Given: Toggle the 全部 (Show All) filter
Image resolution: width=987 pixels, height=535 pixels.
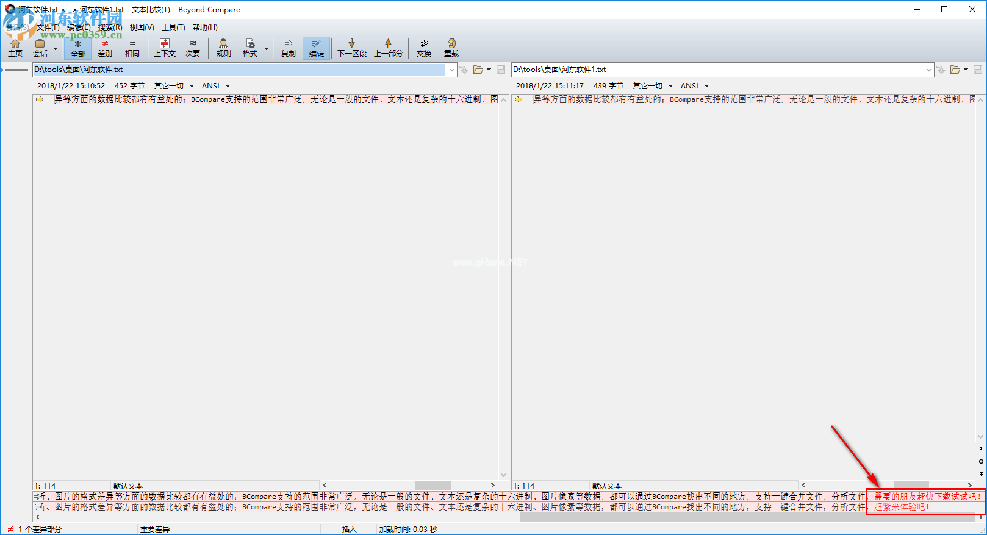Looking at the screenshot, I should [77, 48].
